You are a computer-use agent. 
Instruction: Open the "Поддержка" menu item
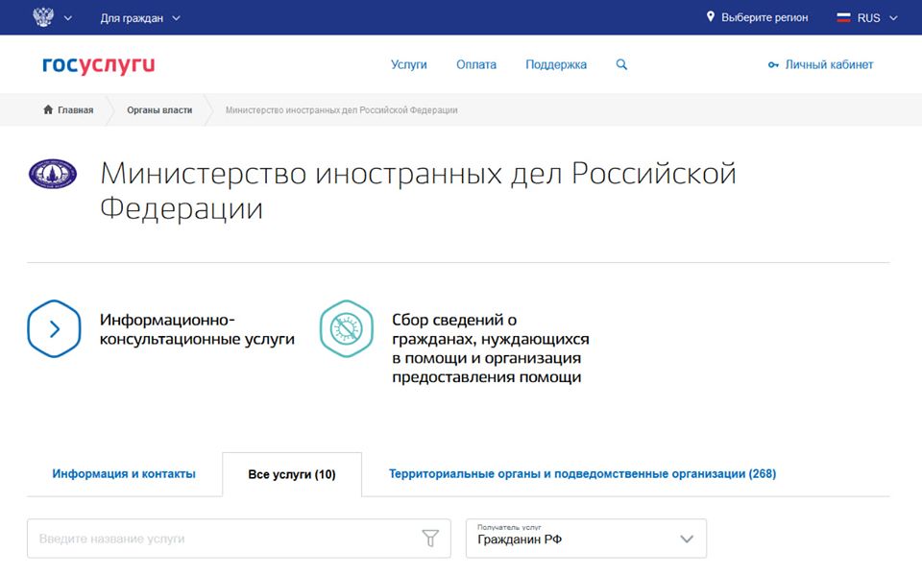[x=556, y=64]
